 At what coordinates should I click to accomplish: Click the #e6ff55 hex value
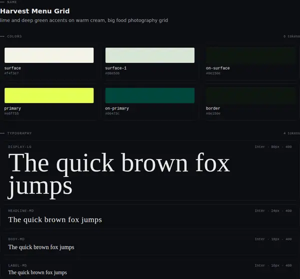(x=11, y=113)
